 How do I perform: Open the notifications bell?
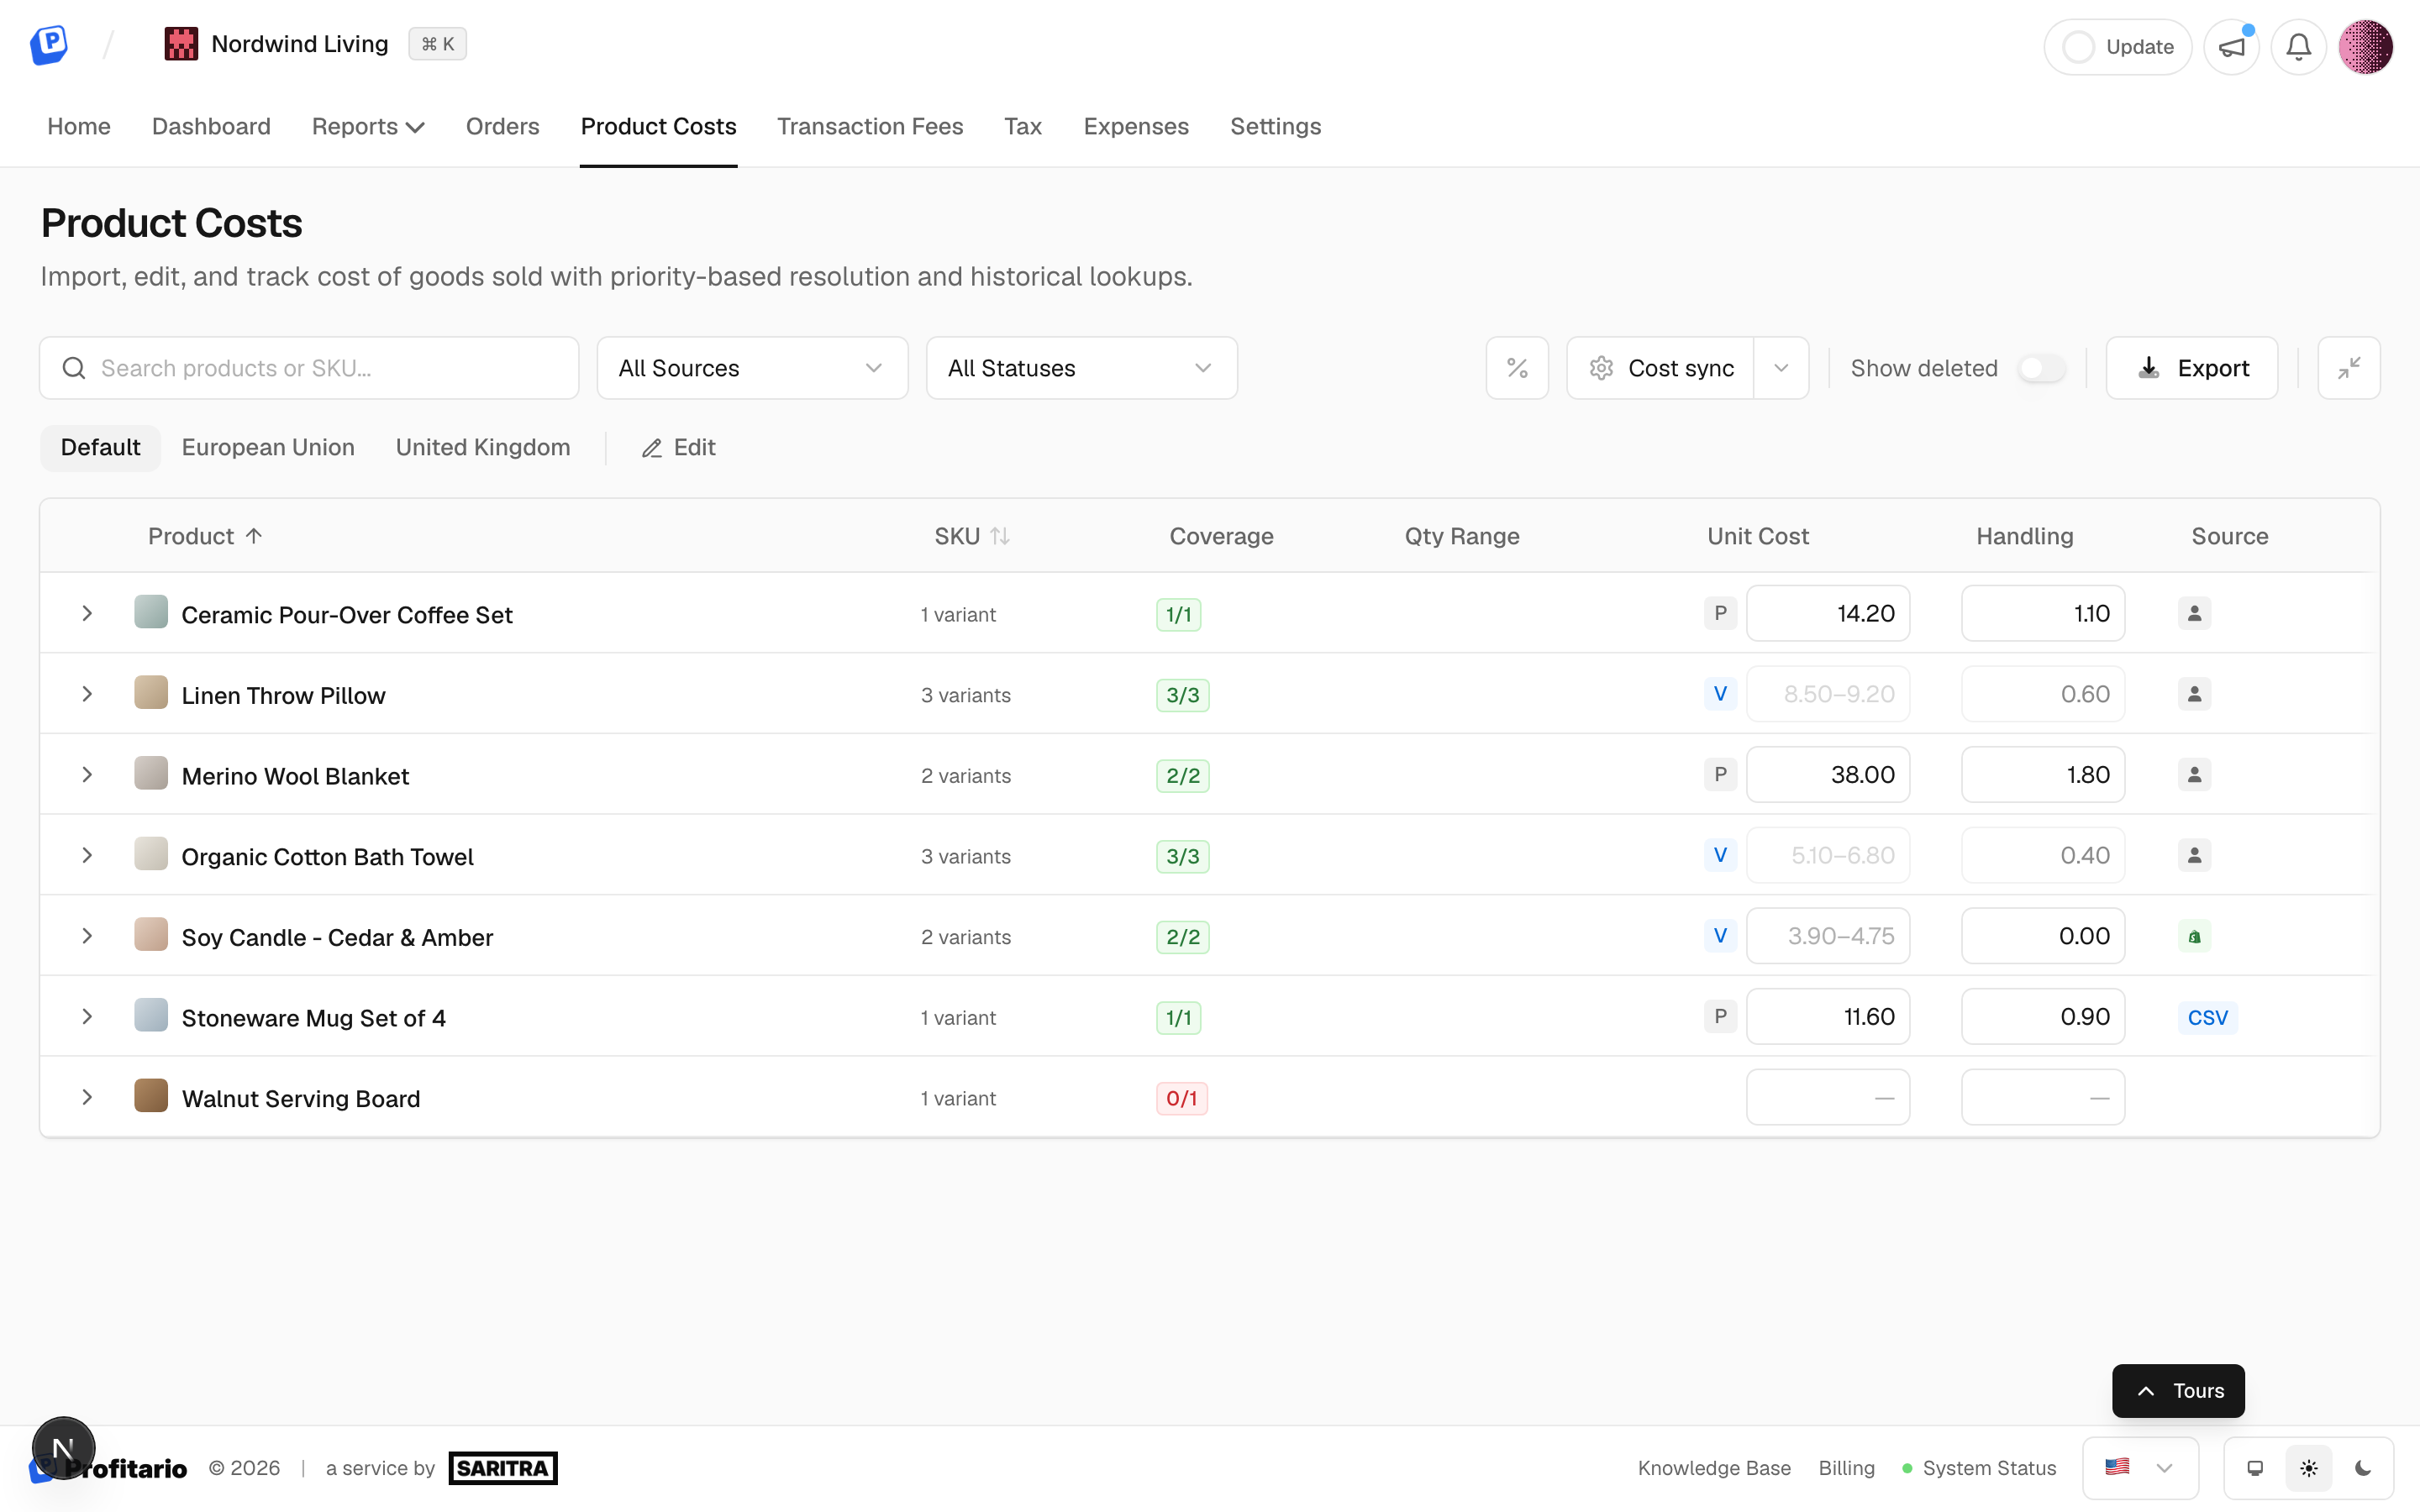(2299, 47)
